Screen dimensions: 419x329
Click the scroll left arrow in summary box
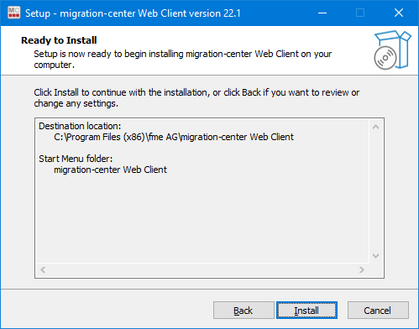click(43, 269)
